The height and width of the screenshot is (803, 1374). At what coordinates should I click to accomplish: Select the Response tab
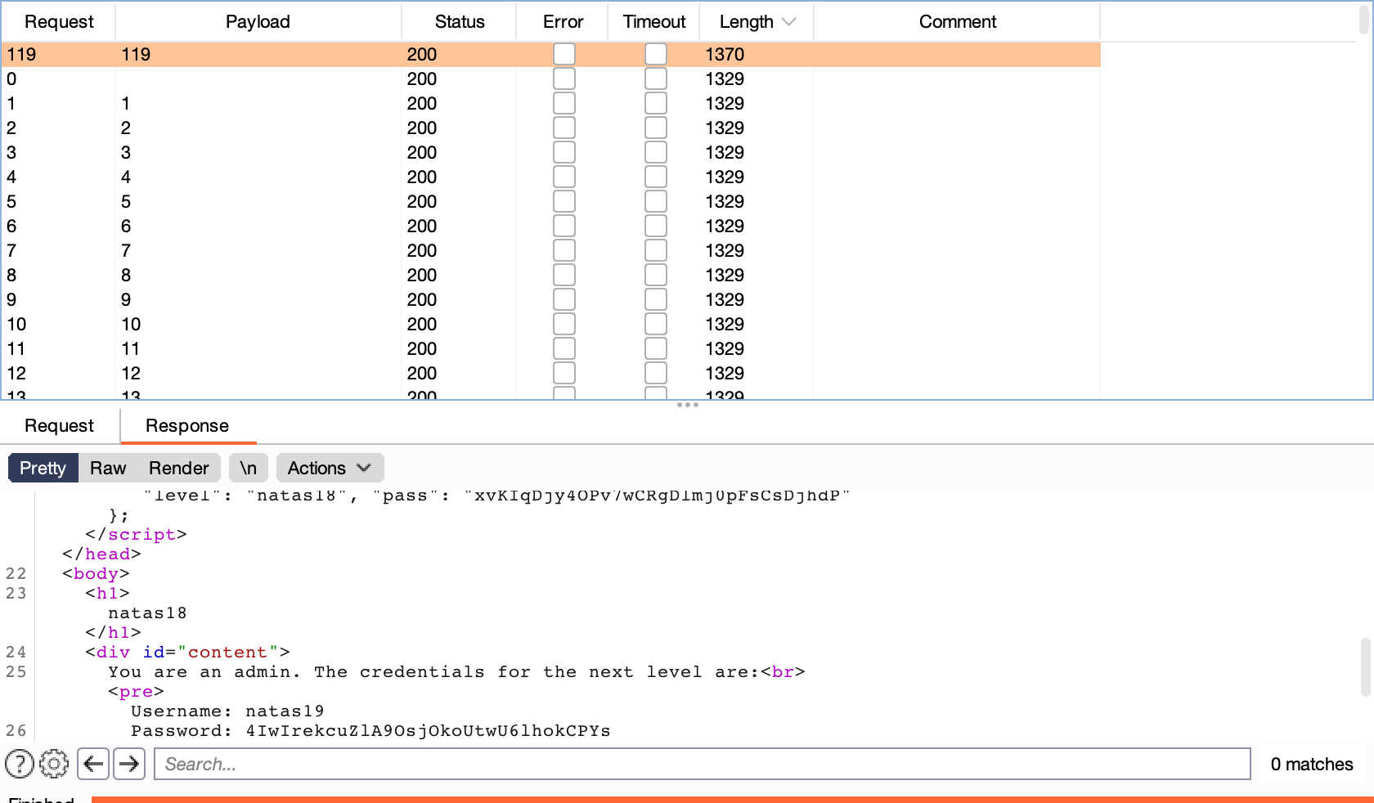(x=187, y=425)
